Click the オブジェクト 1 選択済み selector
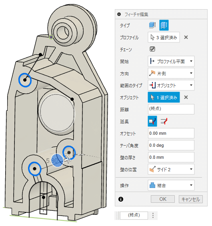 click(x=164, y=97)
